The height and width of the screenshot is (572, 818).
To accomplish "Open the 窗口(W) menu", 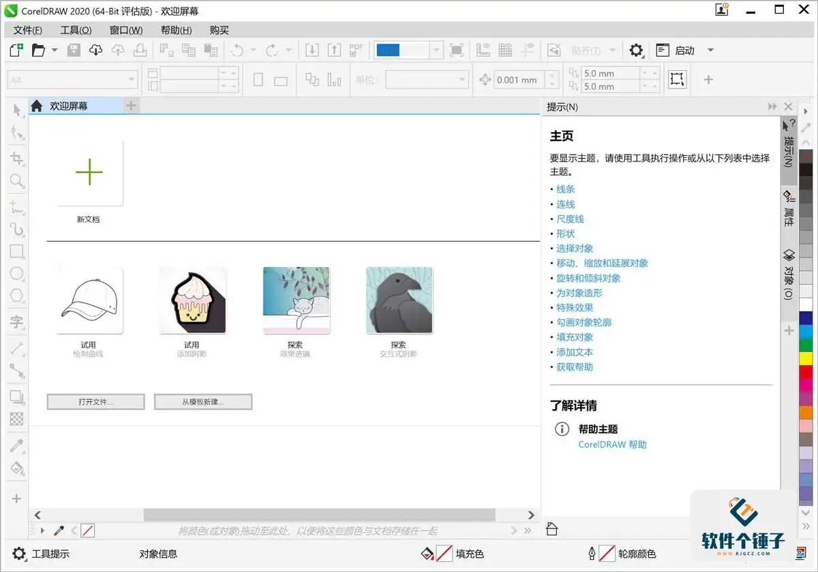I will pos(126,30).
